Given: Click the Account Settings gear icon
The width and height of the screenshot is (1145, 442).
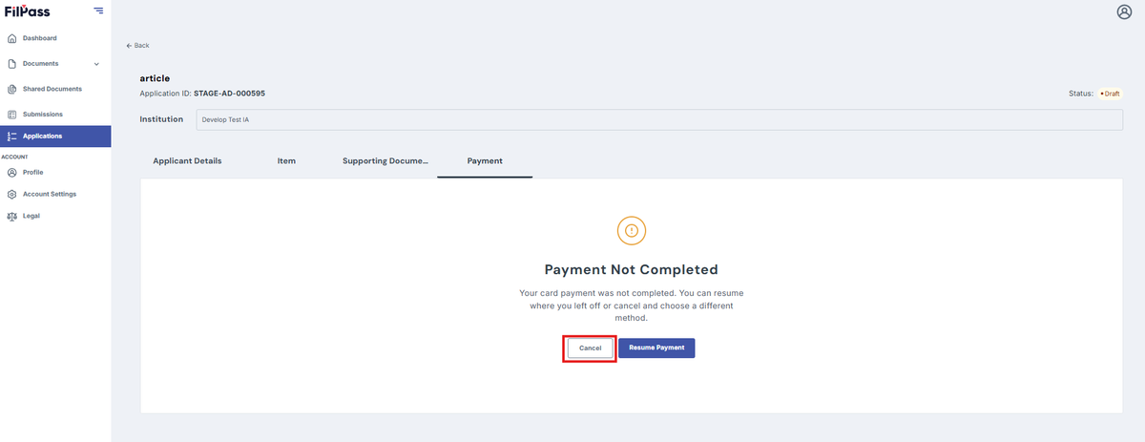Looking at the screenshot, I should coord(11,194).
